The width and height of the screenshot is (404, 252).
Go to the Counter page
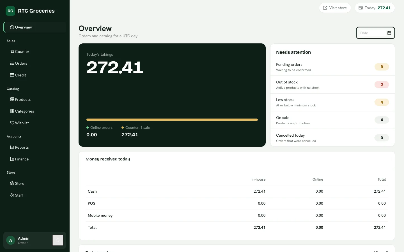(x=35, y=52)
